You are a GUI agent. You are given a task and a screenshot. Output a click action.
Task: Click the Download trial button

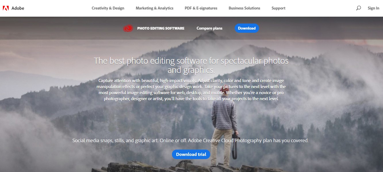pyautogui.click(x=191, y=154)
